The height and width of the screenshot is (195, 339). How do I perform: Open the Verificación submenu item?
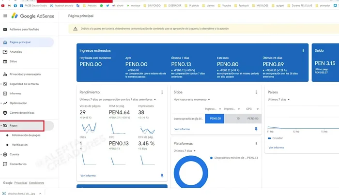pyautogui.click(x=20, y=145)
